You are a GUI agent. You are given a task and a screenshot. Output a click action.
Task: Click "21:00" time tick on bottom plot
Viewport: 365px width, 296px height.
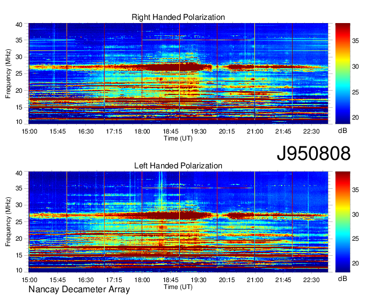coord(255,280)
